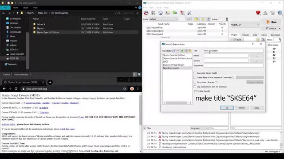The height and width of the screenshot is (159, 284).
Task: Close the Skyrim Script Extender tab
Action: [43, 82]
